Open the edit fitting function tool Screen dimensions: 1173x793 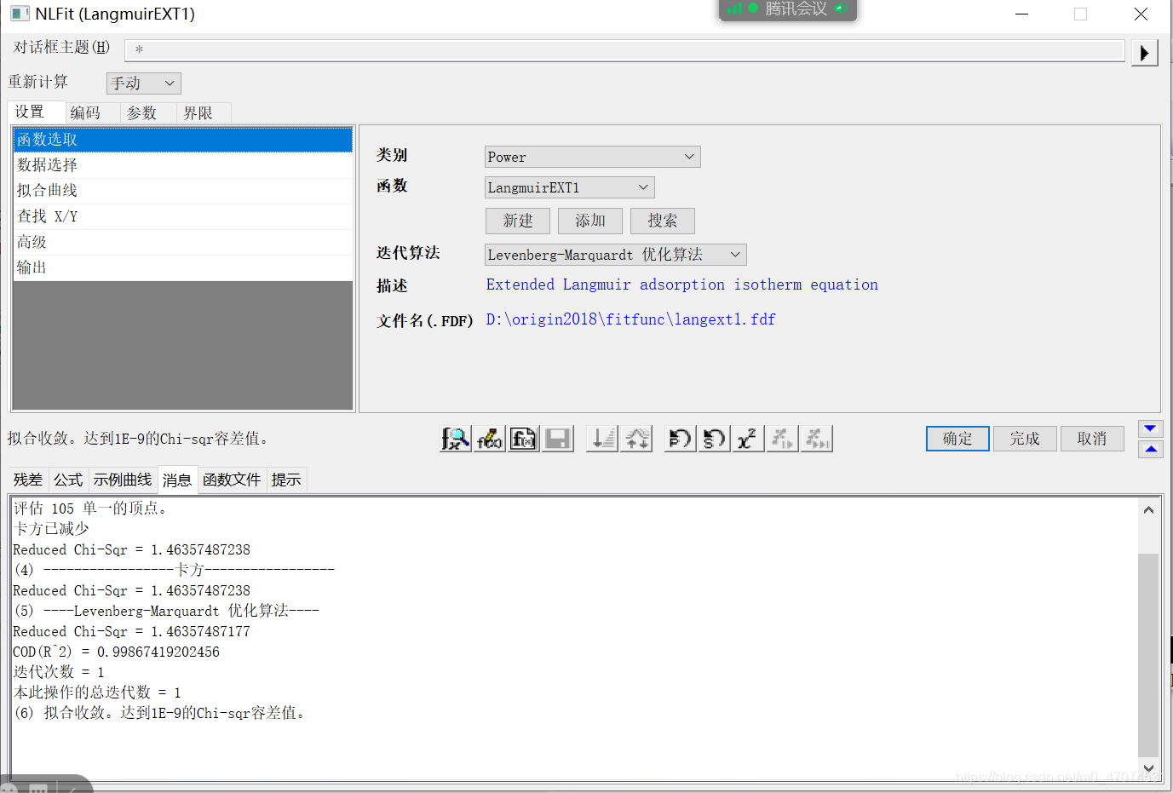click(x=490, y=439)
